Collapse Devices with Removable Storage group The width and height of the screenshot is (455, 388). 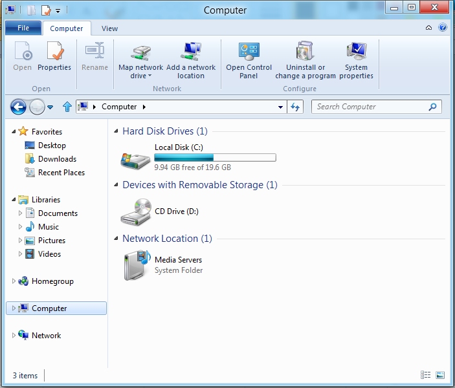116,185
